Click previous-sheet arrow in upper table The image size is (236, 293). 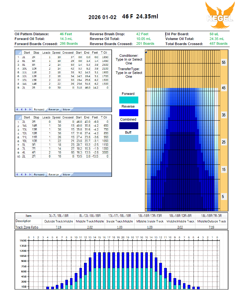[22, 110]
